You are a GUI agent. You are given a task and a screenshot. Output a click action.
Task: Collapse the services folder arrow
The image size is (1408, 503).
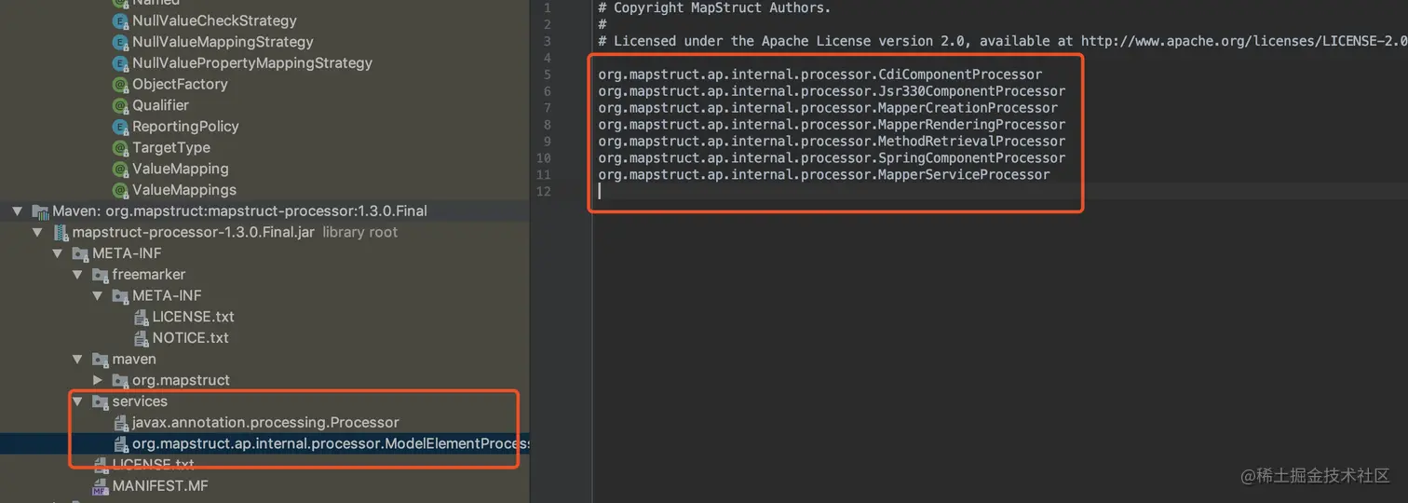tap(77, 401)
